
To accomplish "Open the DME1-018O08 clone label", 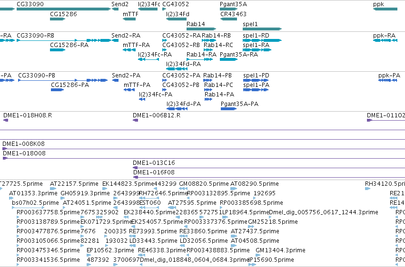I will click(24, 153).
